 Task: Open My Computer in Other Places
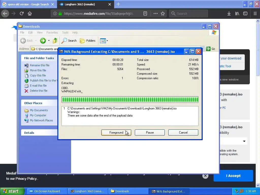click(x=38, y=115)
